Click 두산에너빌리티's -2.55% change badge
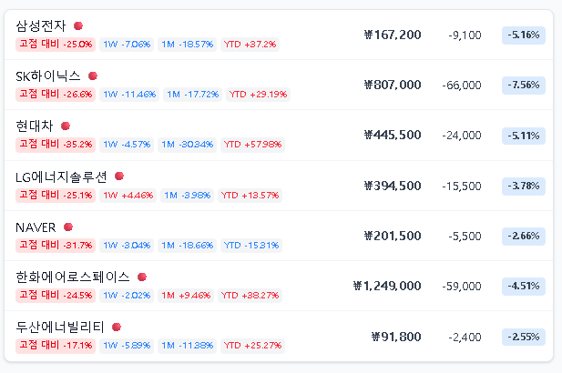 click(x=523, y=336)
